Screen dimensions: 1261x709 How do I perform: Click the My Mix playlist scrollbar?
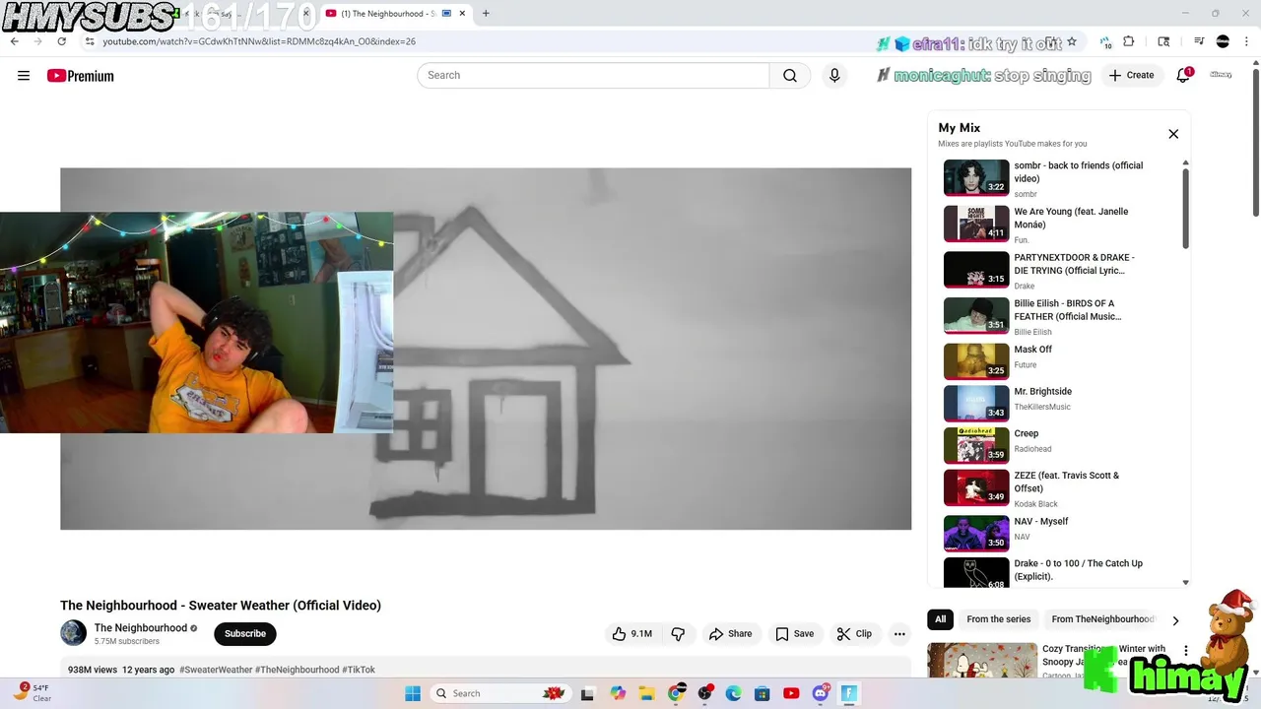click(x=1185, y=208)
